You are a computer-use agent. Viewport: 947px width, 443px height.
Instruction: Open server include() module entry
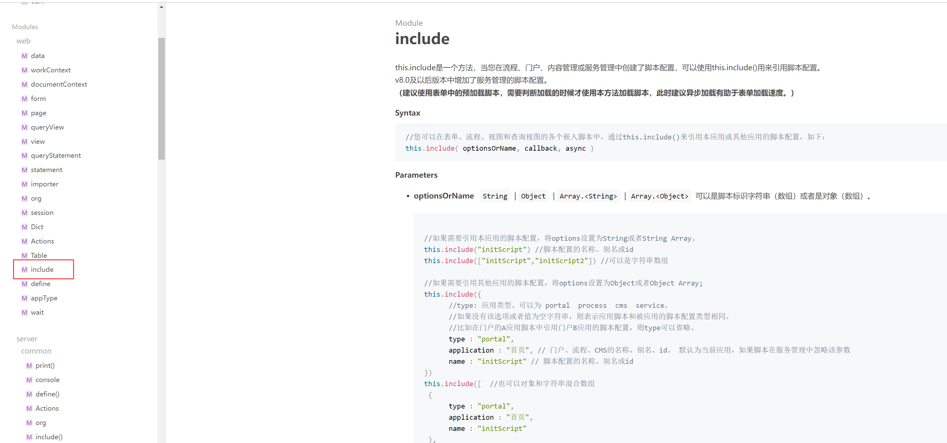[x=49, y=437]
